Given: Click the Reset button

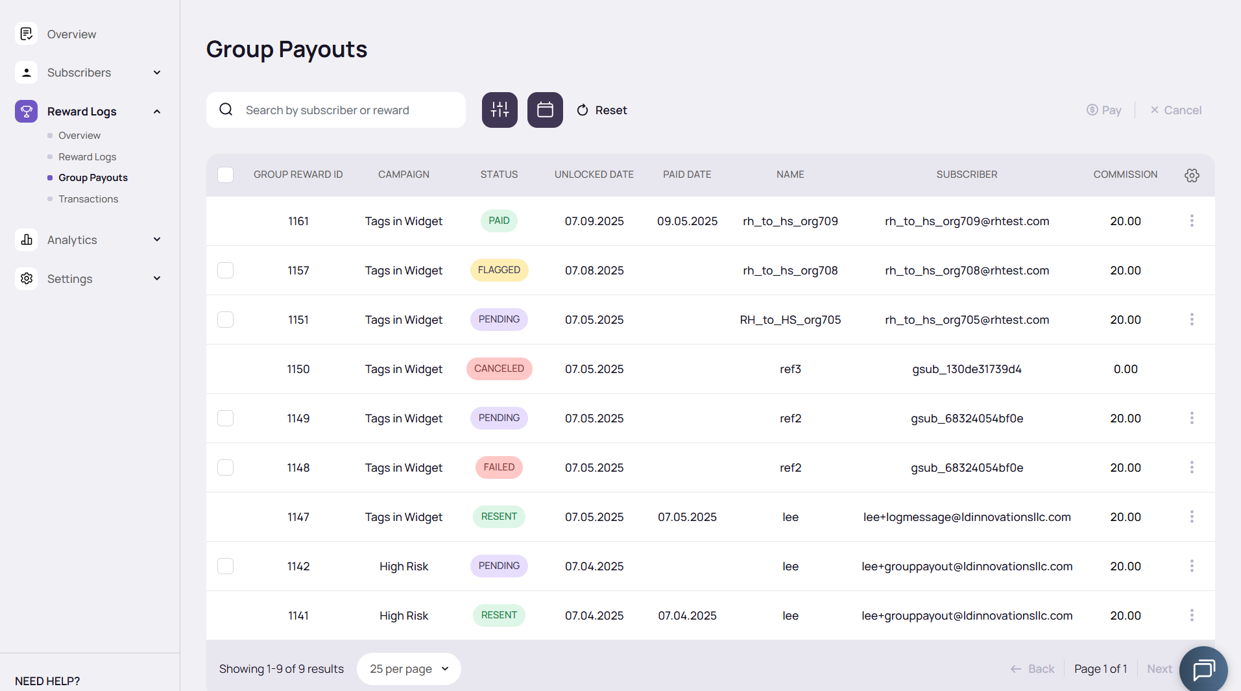Looking at the screenshot, I should (602, 110).
